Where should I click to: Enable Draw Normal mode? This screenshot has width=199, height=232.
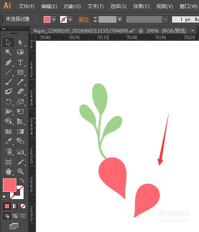(x=7, y=216)
